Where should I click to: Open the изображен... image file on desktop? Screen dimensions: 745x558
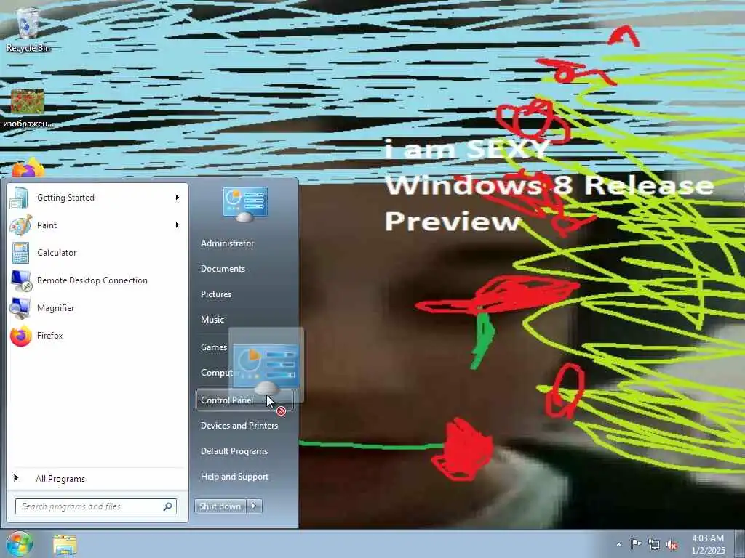click(28, 109)
